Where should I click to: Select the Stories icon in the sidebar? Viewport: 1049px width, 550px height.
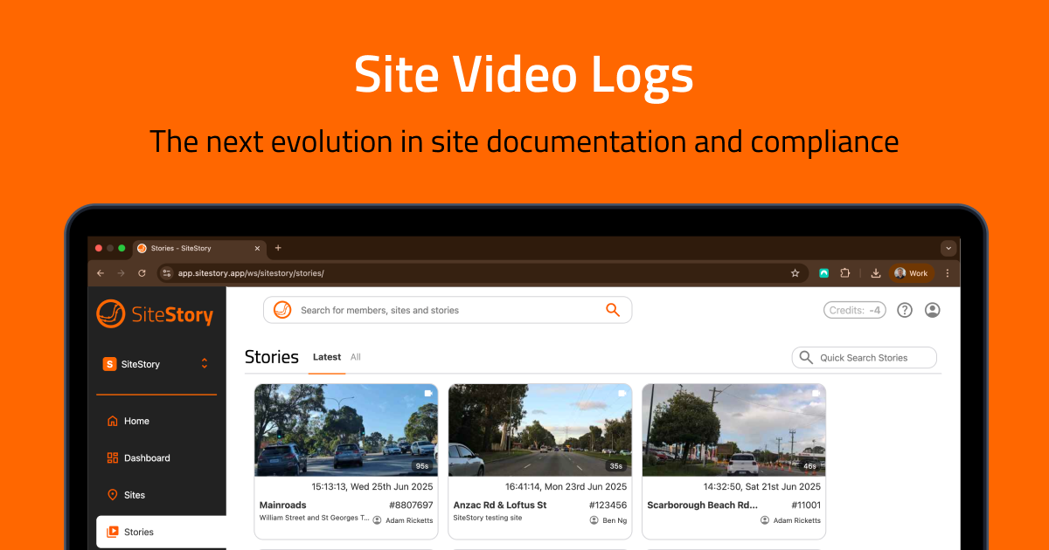113,532
